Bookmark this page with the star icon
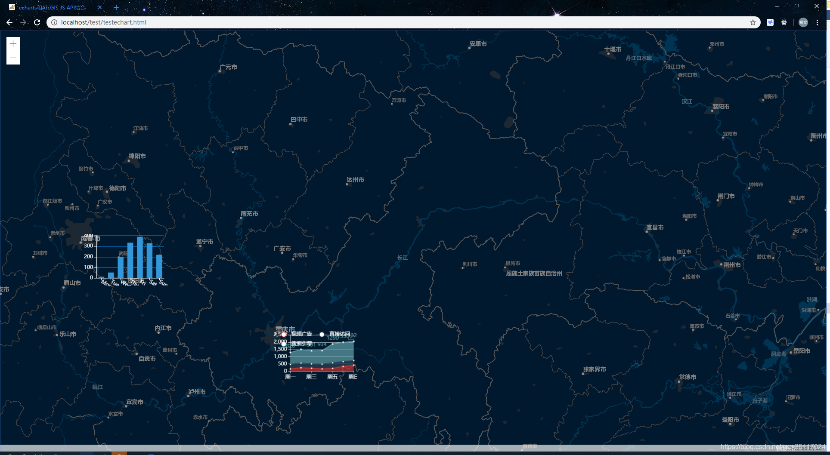Screen dimensions: 830x455 click(754, 22)
